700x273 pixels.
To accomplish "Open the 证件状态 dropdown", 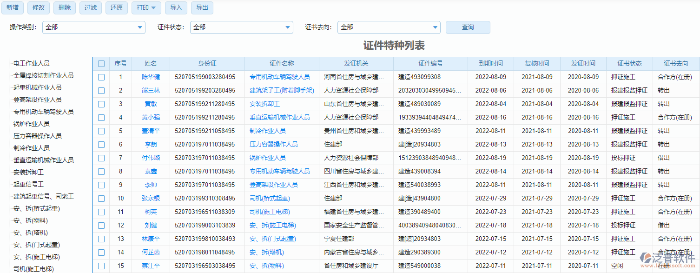I will (x=287, y=27).
